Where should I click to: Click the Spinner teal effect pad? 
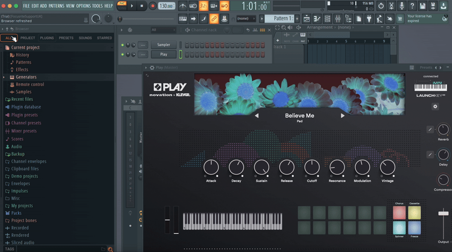pyautogui.click(x=399, y=228)
